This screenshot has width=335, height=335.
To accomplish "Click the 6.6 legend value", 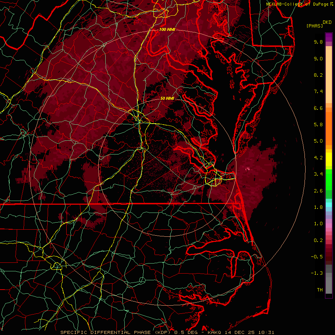I will click(x=318, y=108).
